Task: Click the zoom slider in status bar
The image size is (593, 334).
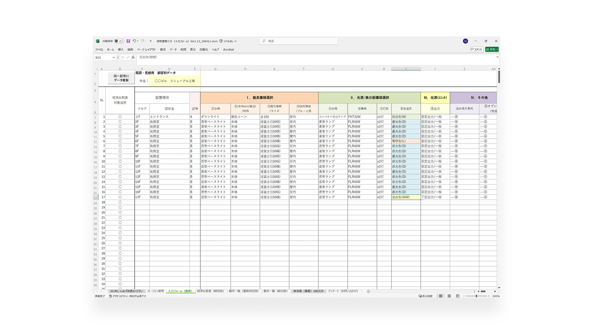Action: coord(476,296)
